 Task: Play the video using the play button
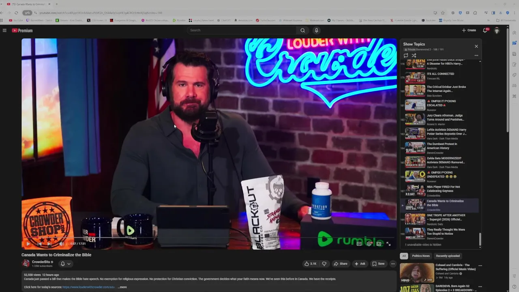(28, 244)
